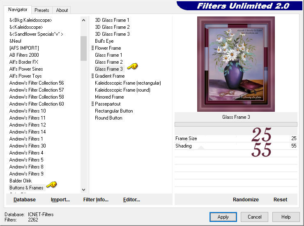Cancel the filter dialog
Image resolution: width=304 pixels, height=226 pixels.
(255, 217)
